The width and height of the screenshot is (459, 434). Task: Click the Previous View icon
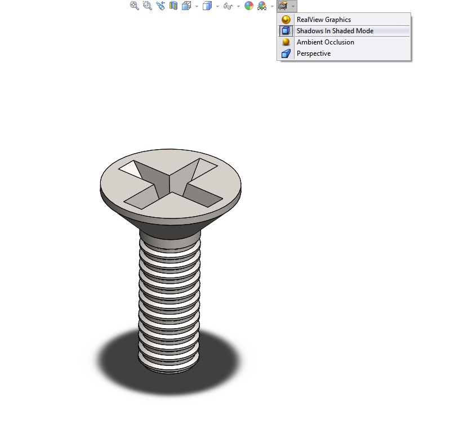[x=161, y=6]
